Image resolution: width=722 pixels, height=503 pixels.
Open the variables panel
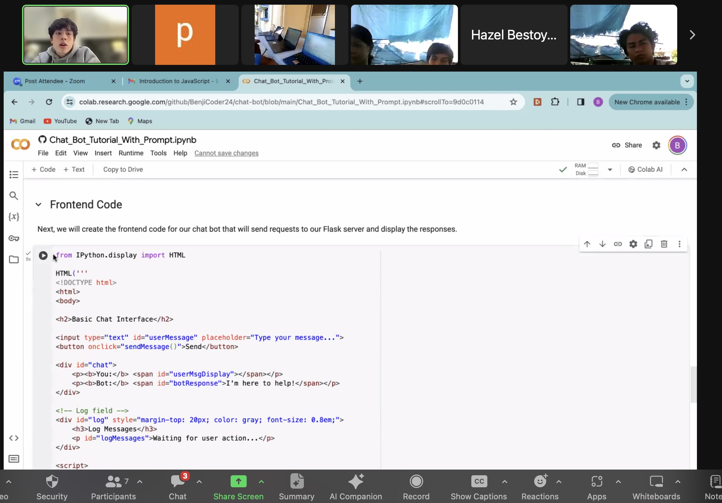click(14, 217)
